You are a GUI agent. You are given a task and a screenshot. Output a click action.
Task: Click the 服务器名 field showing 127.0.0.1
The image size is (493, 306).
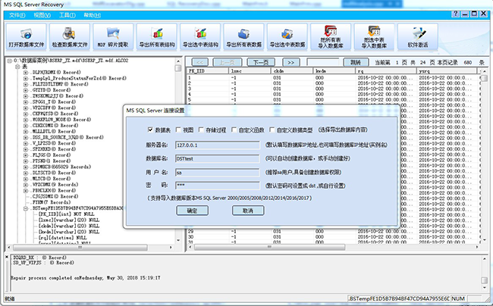218,145
